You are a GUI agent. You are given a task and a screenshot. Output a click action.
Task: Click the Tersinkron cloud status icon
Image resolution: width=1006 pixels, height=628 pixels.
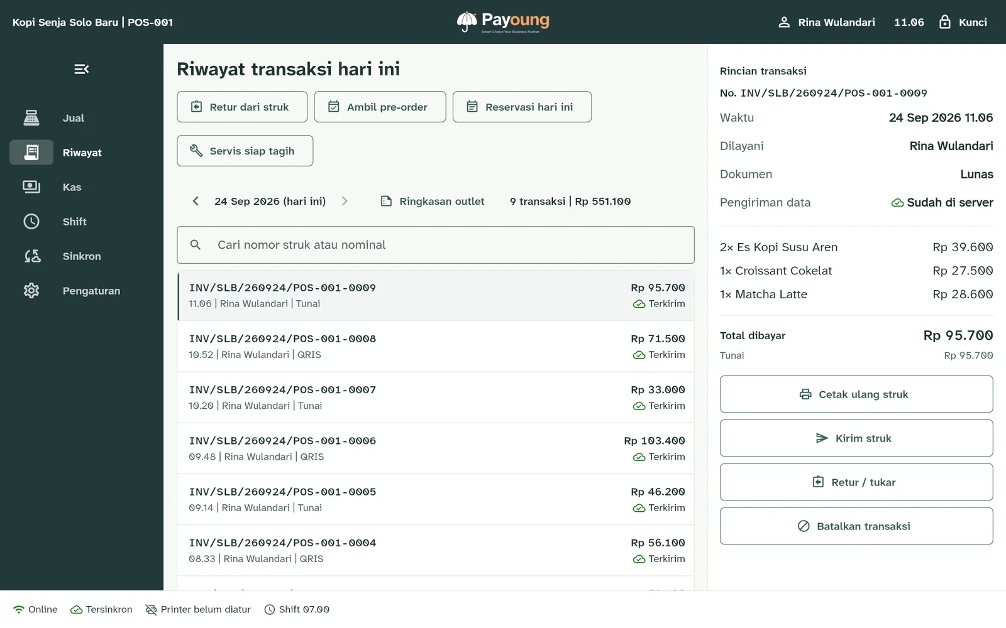(x=77, y=609)
